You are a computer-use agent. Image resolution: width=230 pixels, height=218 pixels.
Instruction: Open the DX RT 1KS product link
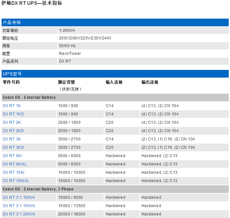click(x=13, y=114)
